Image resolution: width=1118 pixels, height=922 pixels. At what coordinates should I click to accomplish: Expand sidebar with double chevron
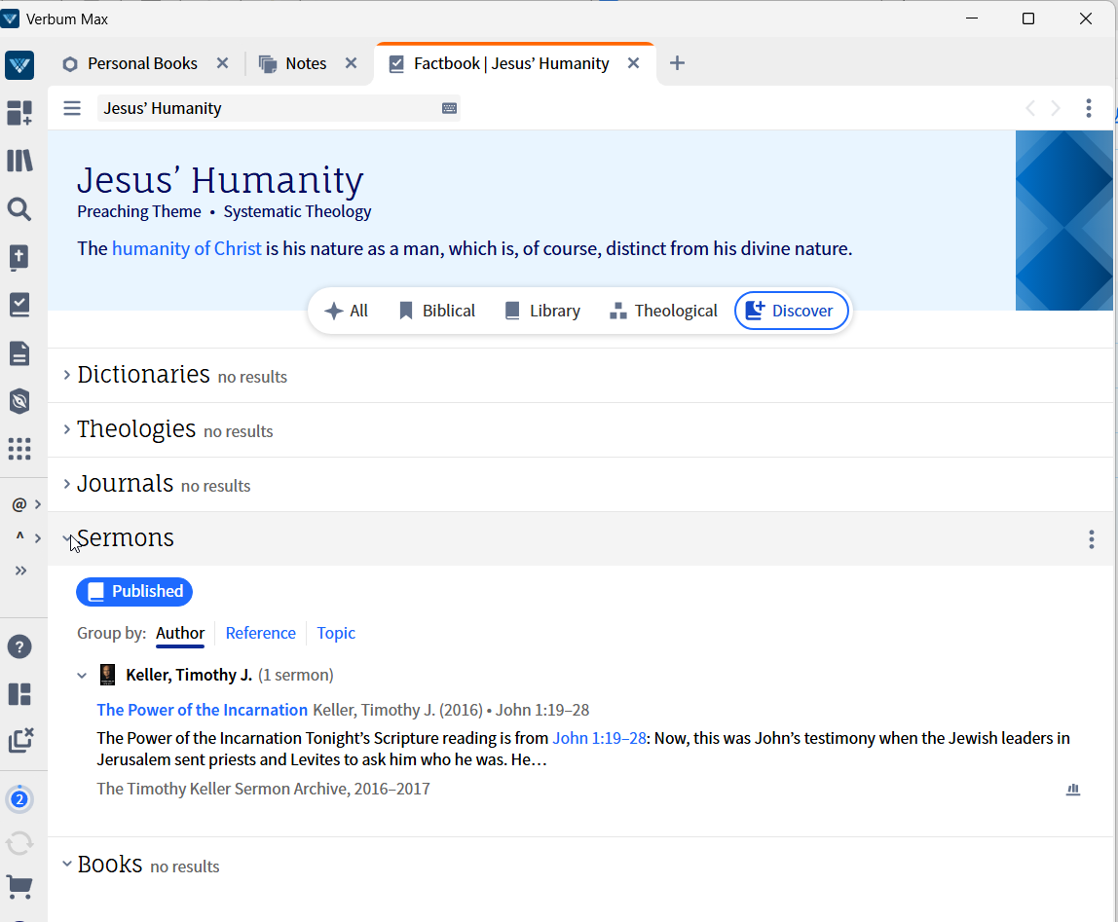point(20,571)
